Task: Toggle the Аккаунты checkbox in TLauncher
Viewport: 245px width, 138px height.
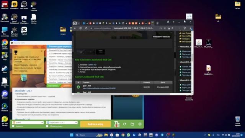Action: (13, 126)
